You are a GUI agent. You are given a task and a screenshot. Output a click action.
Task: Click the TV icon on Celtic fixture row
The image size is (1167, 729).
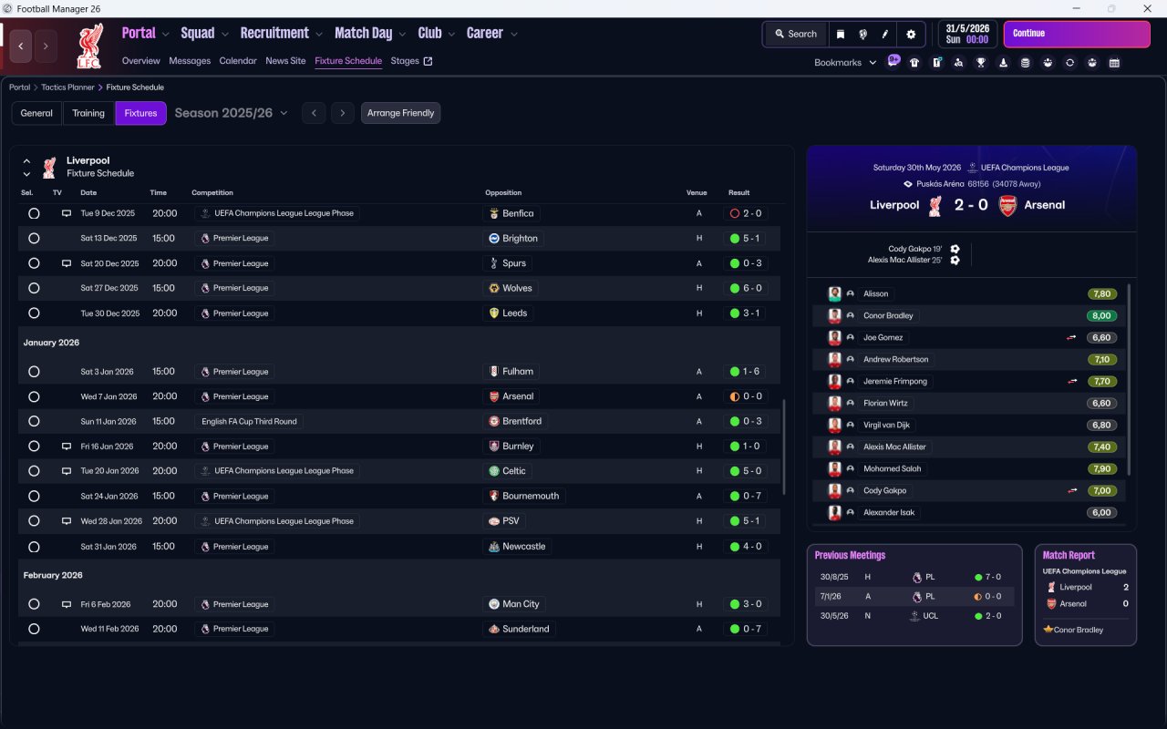(67, 471)
